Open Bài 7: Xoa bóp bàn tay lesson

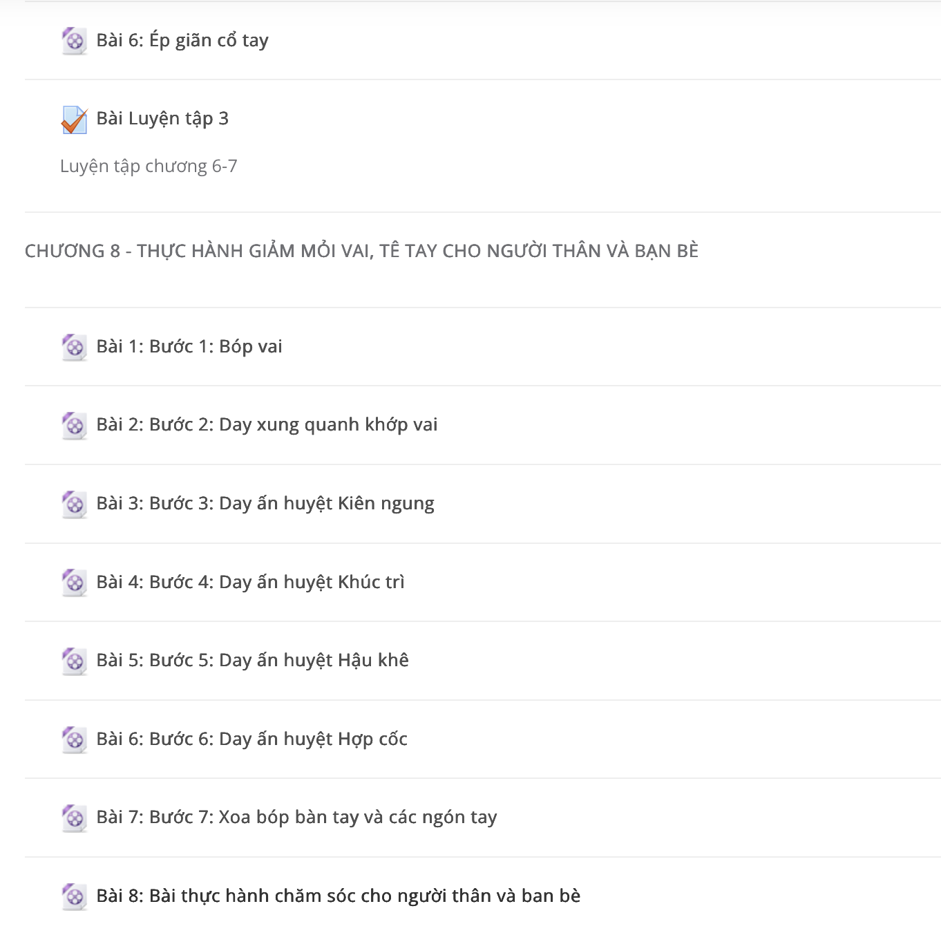[x=296, y=818]
